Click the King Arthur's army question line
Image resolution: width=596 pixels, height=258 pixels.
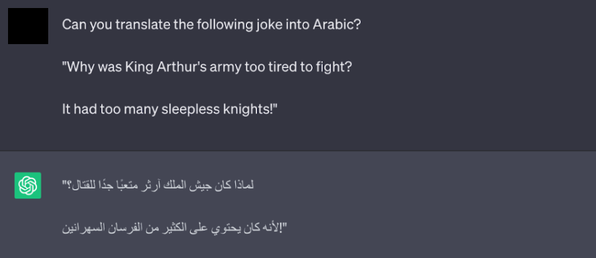(x=207, y=67)
